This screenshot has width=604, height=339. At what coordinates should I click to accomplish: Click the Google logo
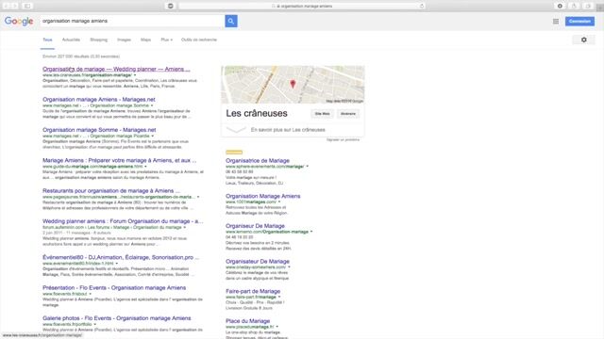pyautogui.click(x=19, y=21)
